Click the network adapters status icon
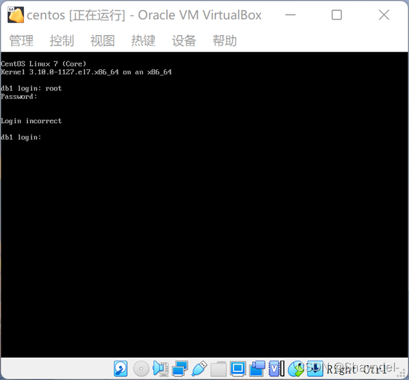This screenshot has width=409, height=380. [180, 368]
